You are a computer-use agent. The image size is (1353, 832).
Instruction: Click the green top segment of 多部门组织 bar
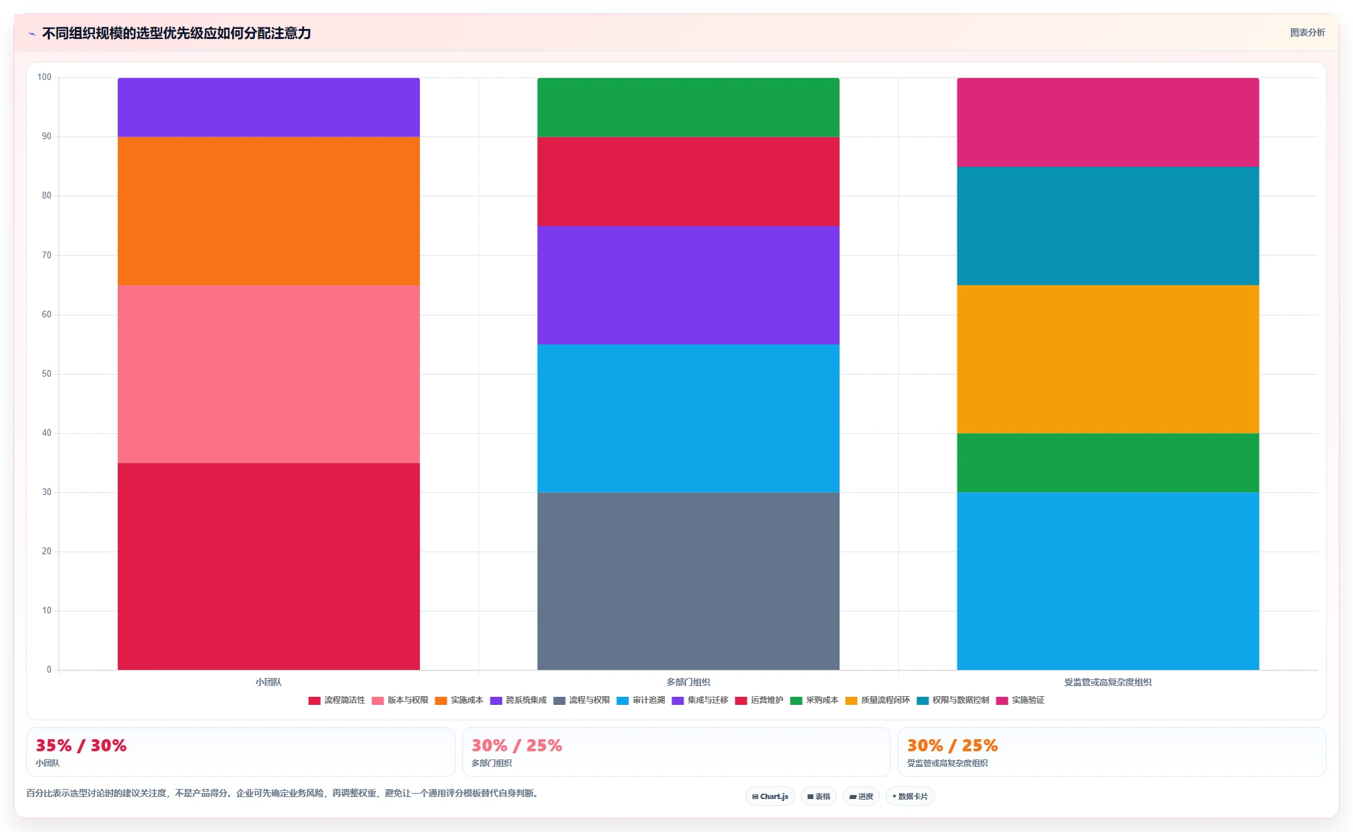point(688,108)
